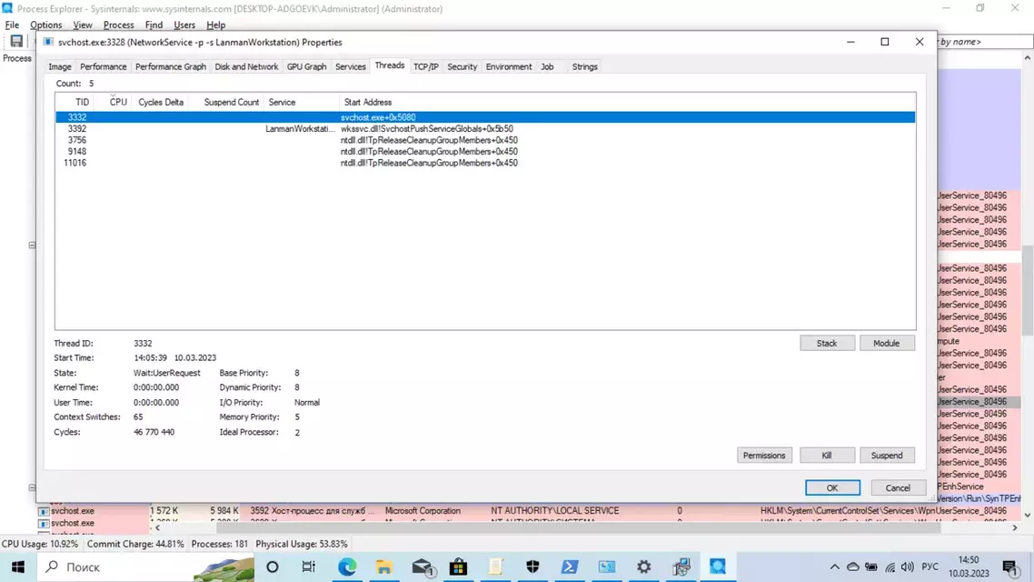
Task: Select thread 9148 row
Action: (x=485, y=151)
